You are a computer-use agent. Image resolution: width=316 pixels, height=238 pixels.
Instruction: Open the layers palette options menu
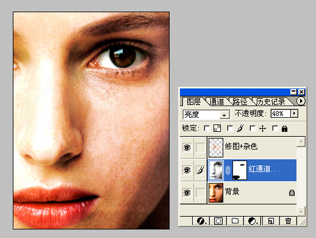(301, 101)
